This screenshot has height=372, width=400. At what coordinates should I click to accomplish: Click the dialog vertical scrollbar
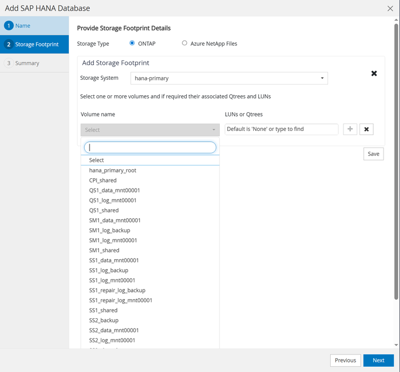pyautogui.click(x=396, y=160)
